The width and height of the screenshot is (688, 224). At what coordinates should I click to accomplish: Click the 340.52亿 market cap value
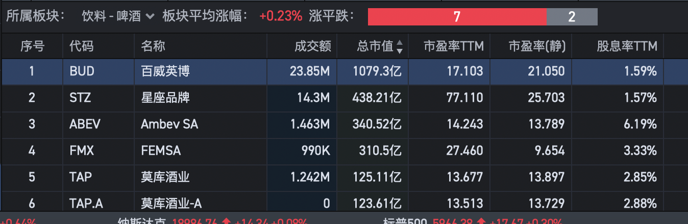pyautogui.click(x=377, y=124)
